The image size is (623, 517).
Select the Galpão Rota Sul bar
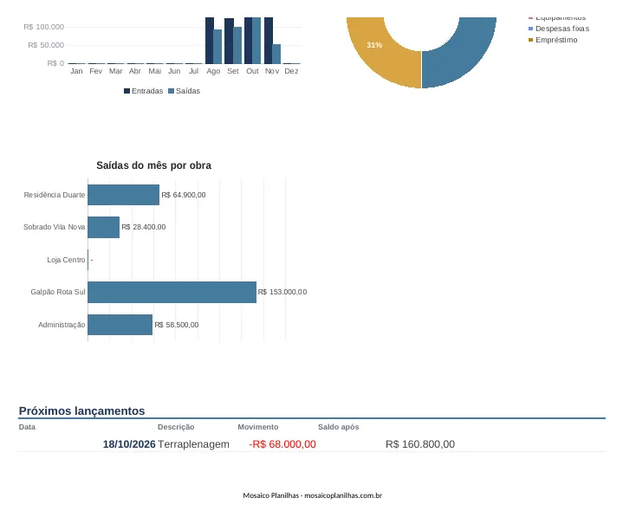tap(172, 292)
